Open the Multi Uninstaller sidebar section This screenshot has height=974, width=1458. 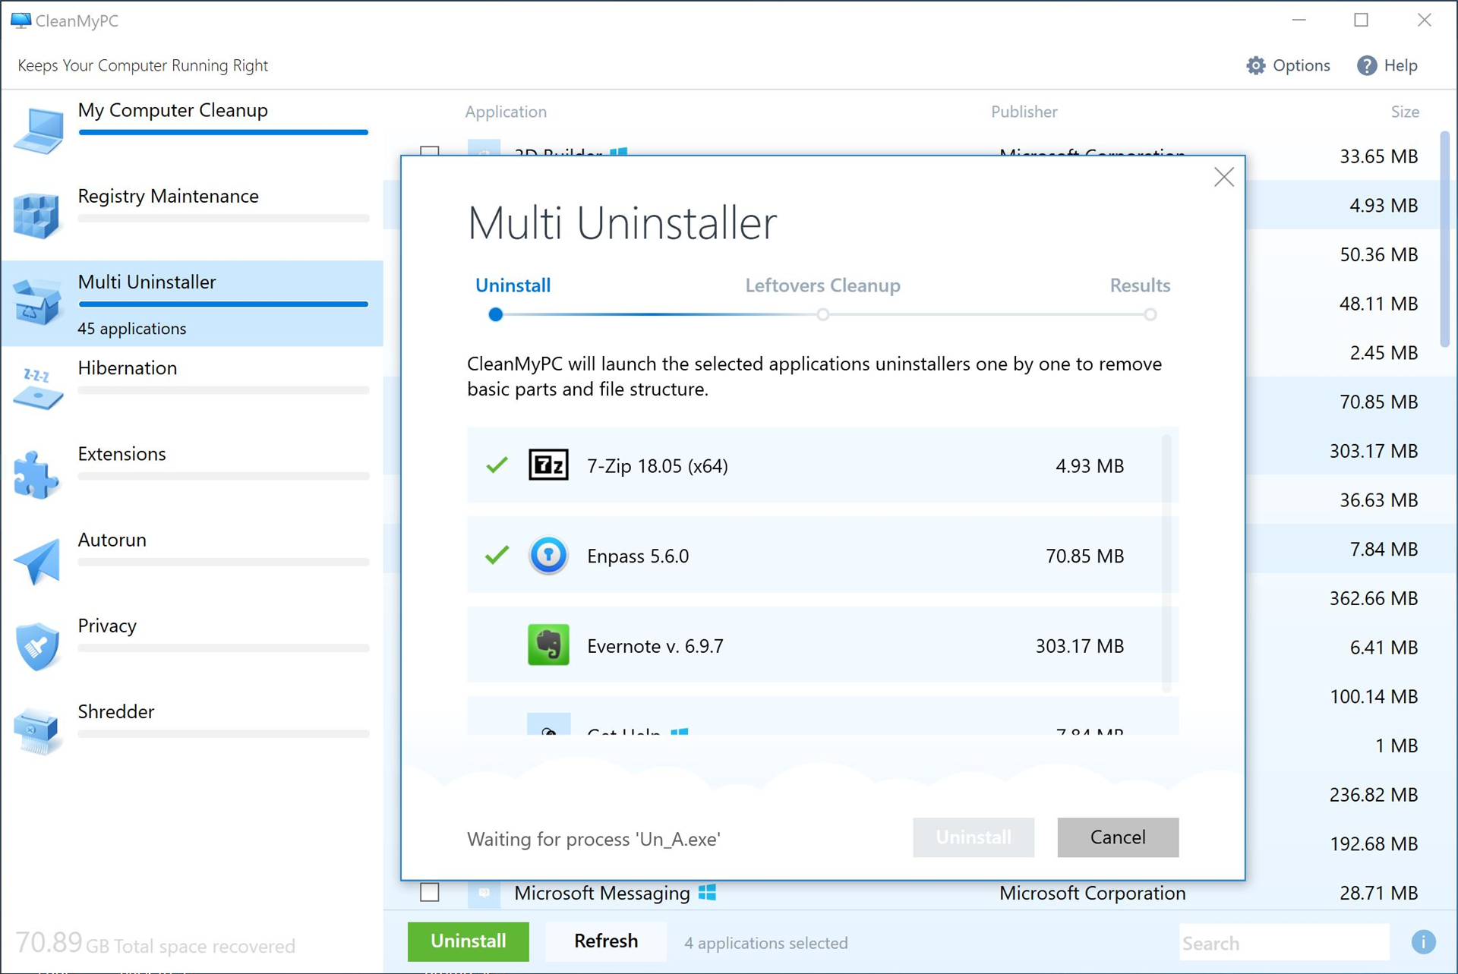pos(192,304)
